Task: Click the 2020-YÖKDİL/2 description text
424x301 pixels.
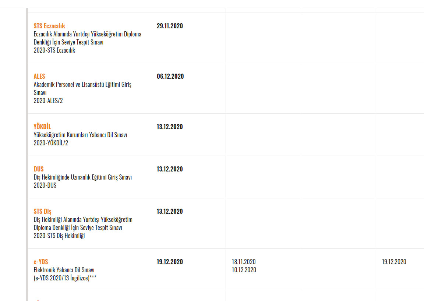Action: [51, 143]
